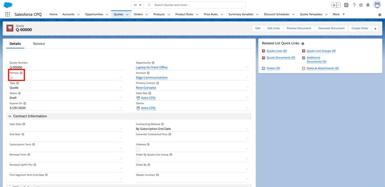Open the Quote Templates navigation tab
Image resolution: width=385 pixels, height=187 pixels.
coord(311,14)
